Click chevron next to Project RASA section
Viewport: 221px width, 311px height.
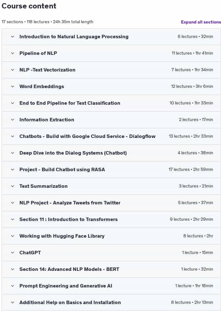13,170
